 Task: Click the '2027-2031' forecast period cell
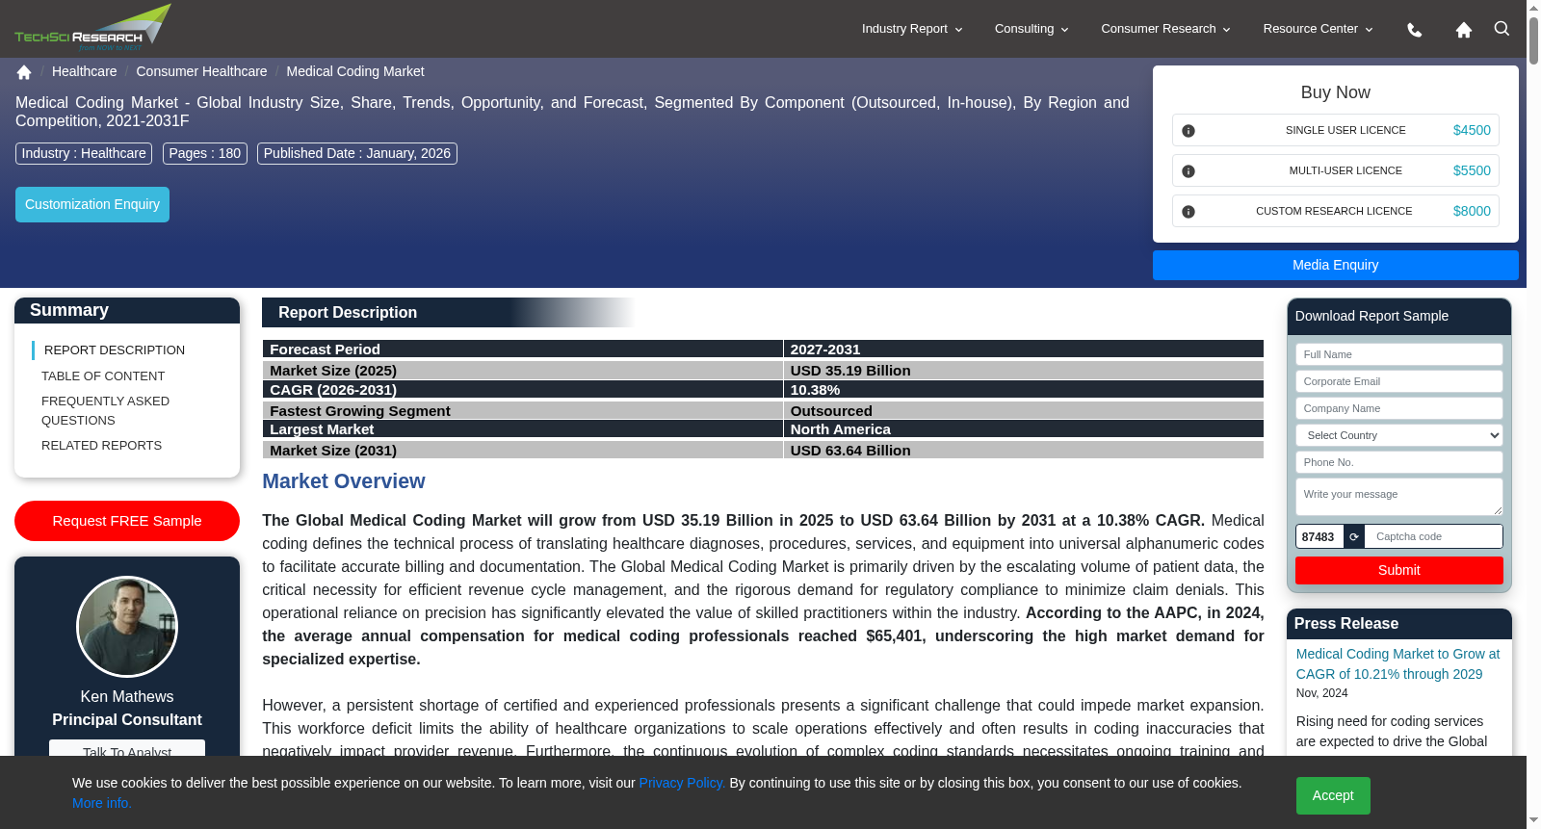coord(1023,350)
